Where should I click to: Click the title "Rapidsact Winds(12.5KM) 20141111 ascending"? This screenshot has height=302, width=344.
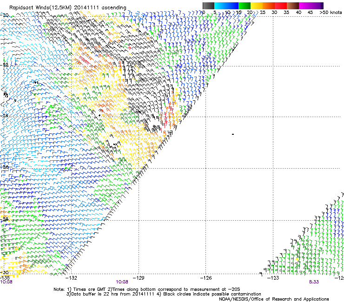pyautogui.click(x=68, y=8)
